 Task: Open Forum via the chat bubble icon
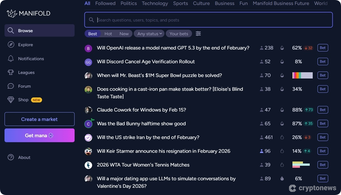11,86
